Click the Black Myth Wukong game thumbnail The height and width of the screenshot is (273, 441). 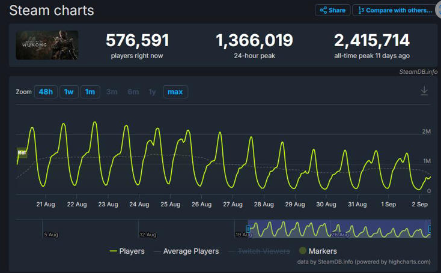47,45
